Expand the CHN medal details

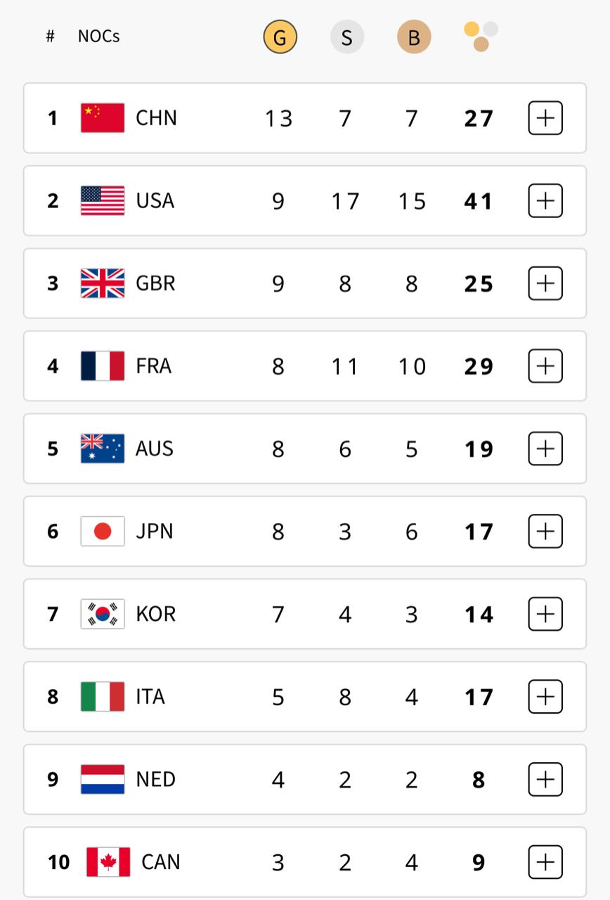[x=545, y=118]
